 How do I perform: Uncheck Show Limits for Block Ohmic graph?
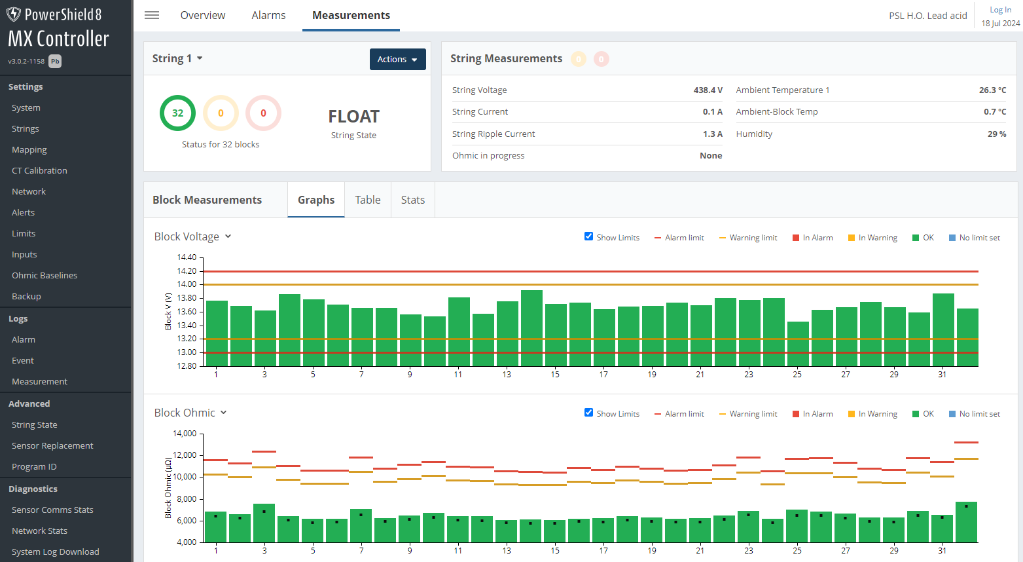pyautogui.click(x=588, y=413)
